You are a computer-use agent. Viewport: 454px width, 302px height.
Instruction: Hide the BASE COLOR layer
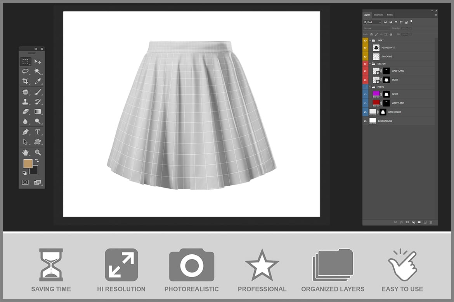point(365,112)
